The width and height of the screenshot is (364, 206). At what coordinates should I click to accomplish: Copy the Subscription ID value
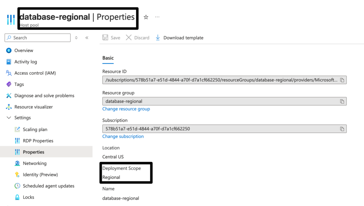click(x=342, y=129)
